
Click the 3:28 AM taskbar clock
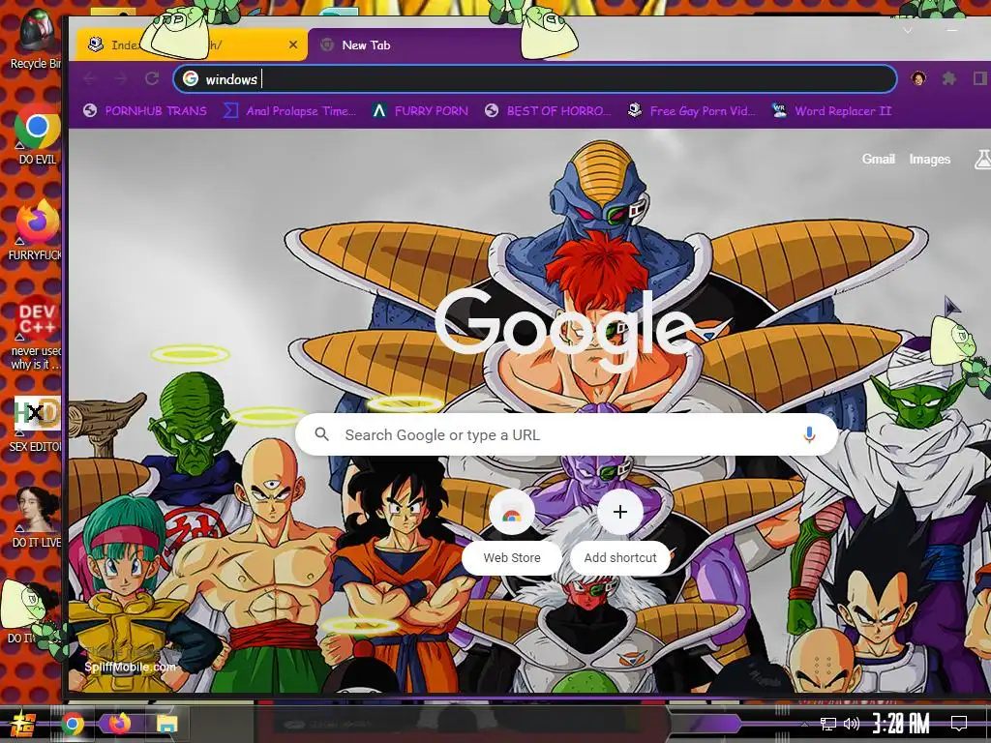coord(901,724)
